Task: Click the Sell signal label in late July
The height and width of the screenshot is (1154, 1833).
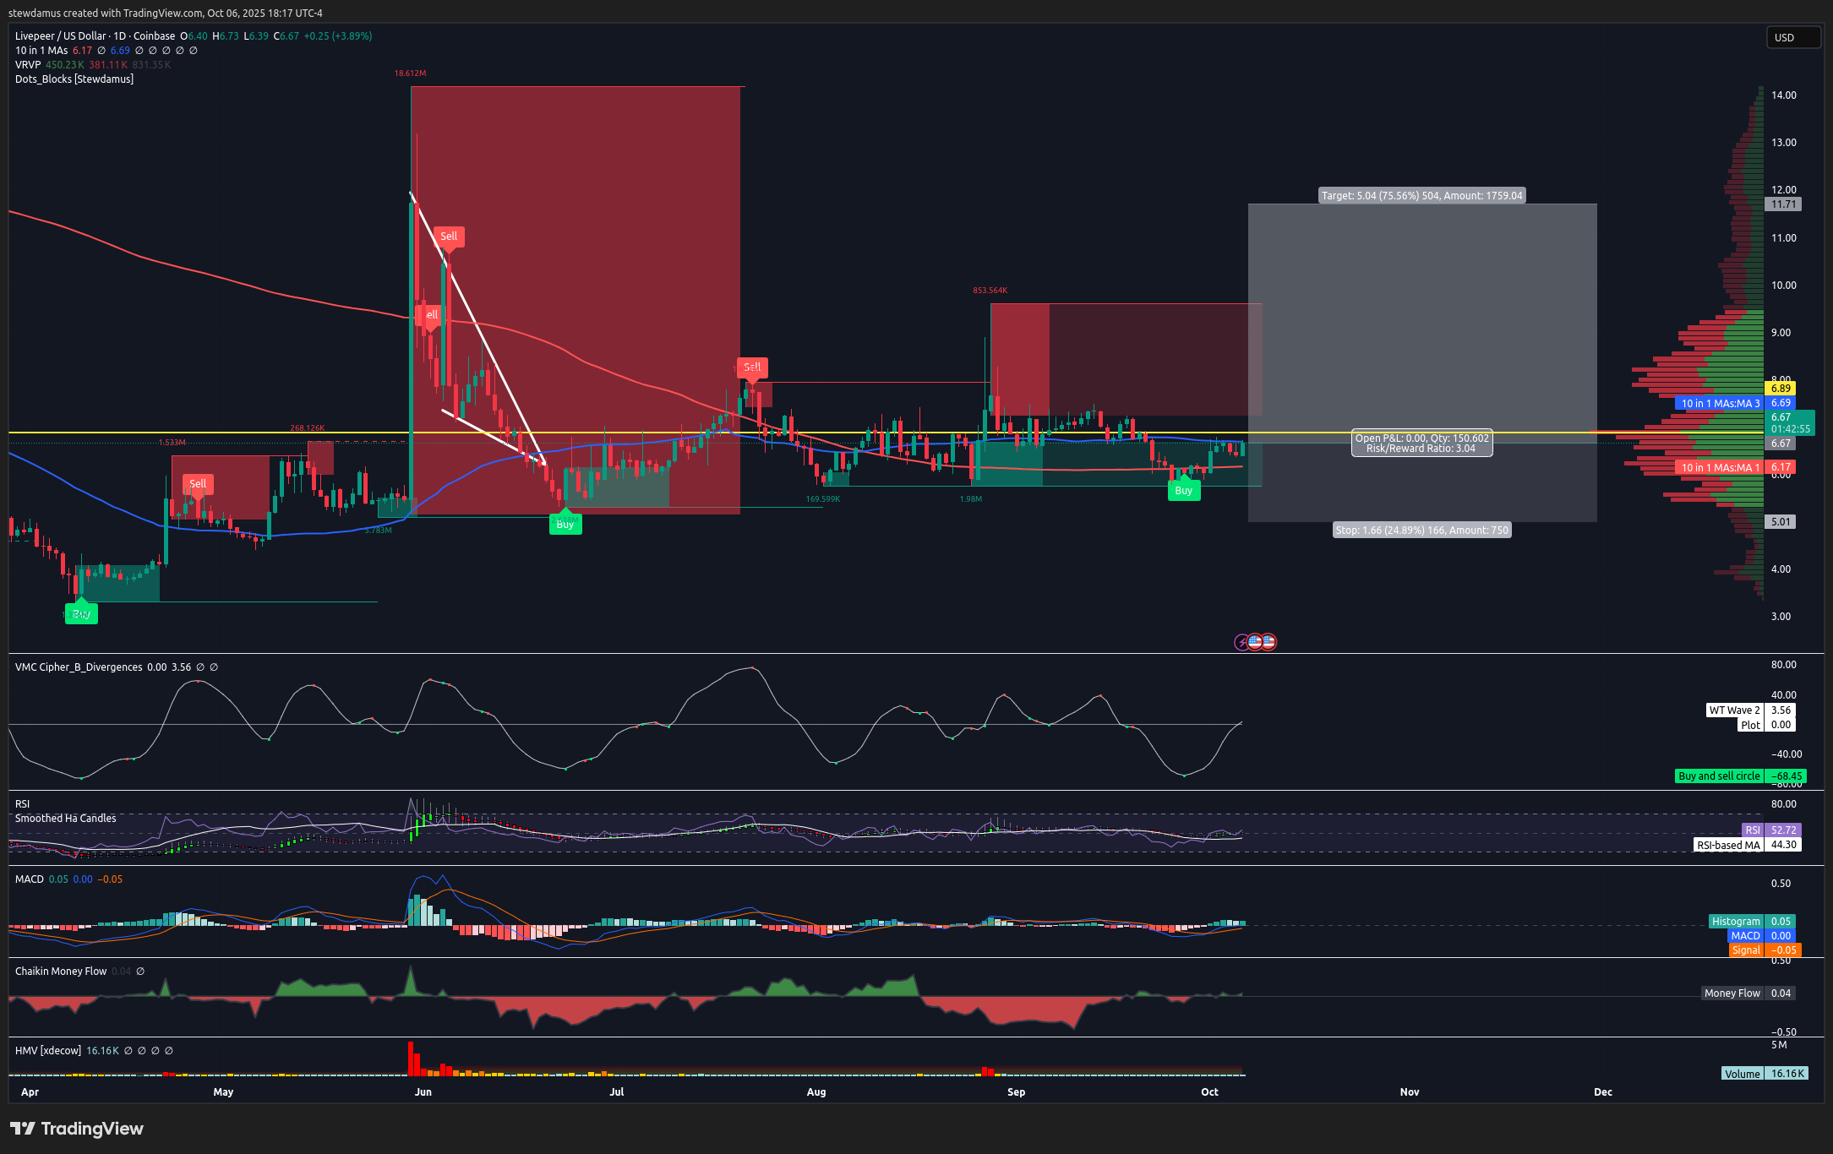Action: 751,367
